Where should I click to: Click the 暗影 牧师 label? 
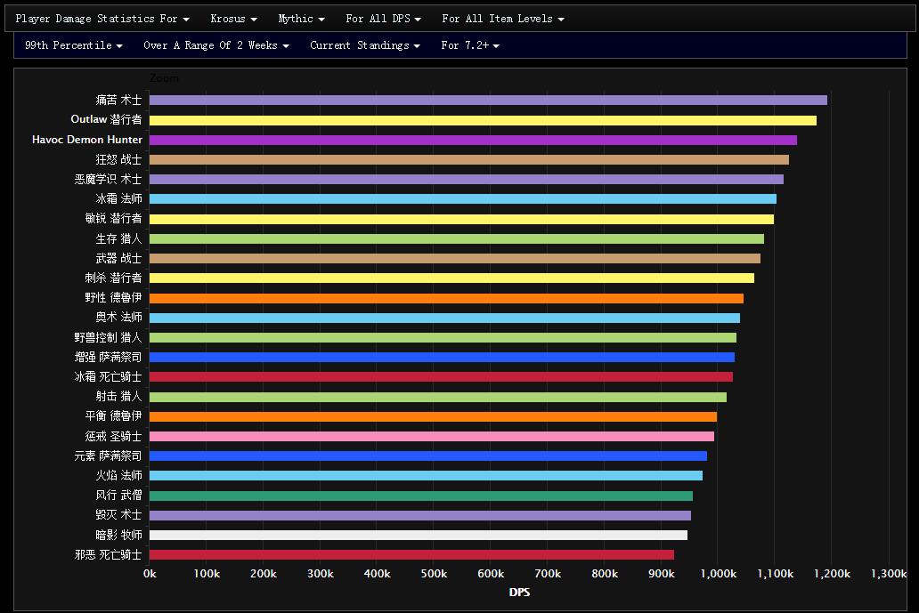pyautogui.click(x=118, y=535)
